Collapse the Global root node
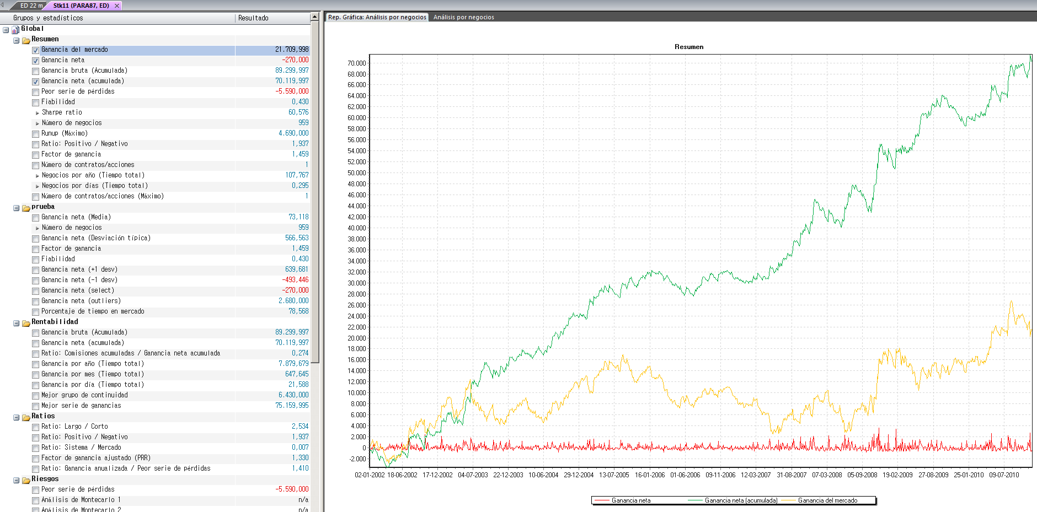This screenshot has height=512, width=1037. pos(6,29)
